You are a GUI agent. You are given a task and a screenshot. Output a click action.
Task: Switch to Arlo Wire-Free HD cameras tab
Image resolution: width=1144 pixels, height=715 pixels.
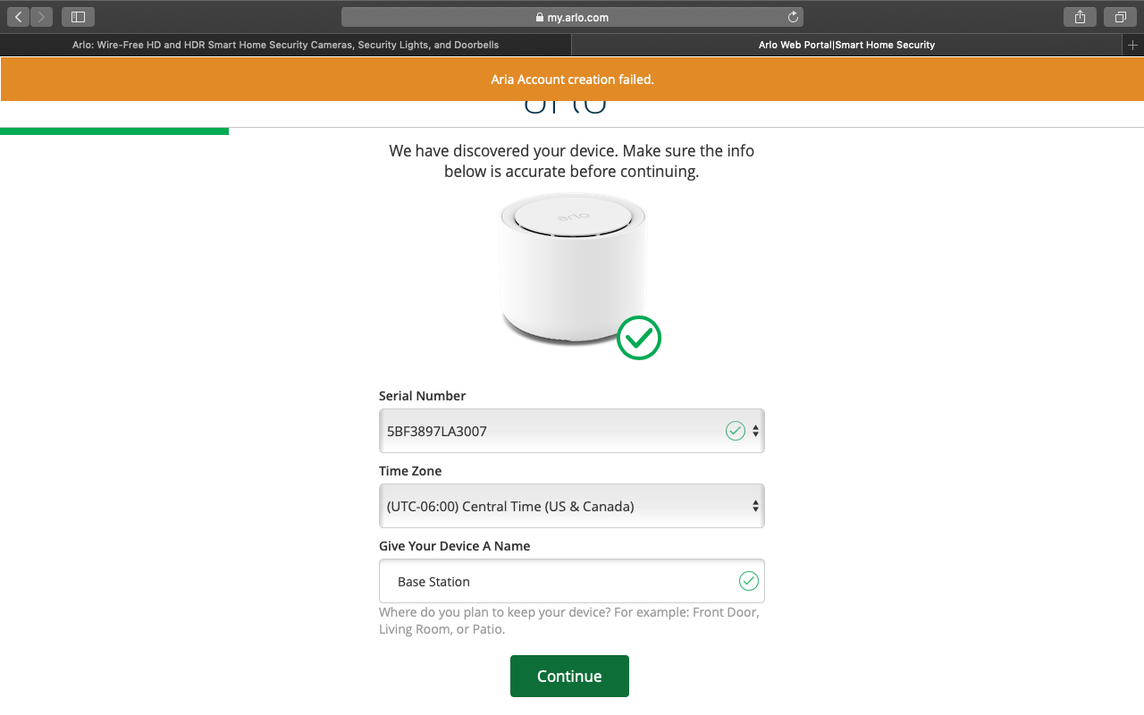[285, 45]
